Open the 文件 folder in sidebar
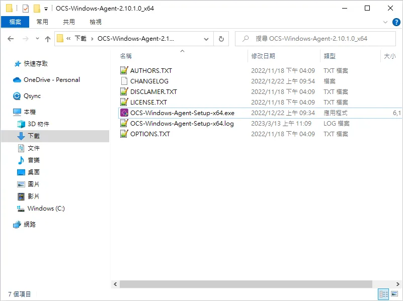403x301 pixels. pyautogui.click(x=33, y=148)
